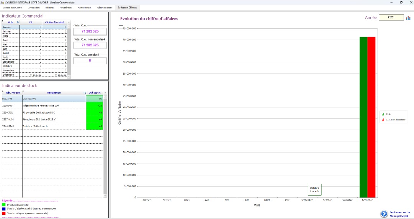Image resolution: width=414 pixels, height=219 pixels.
Task: Open the chart hamburger menu
Action: click(x=121, y=27)
